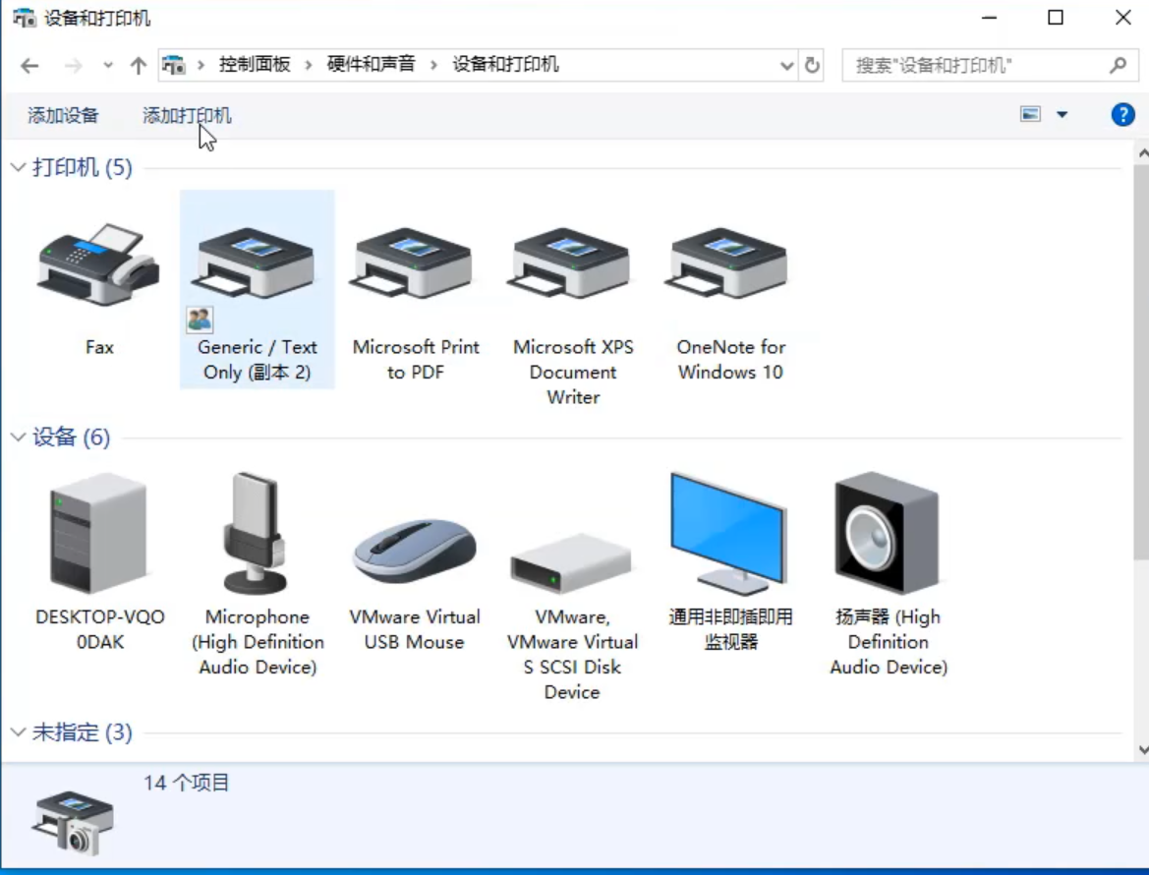
Task: Expand the 未指定 (3) group
Action: [18, 732]
